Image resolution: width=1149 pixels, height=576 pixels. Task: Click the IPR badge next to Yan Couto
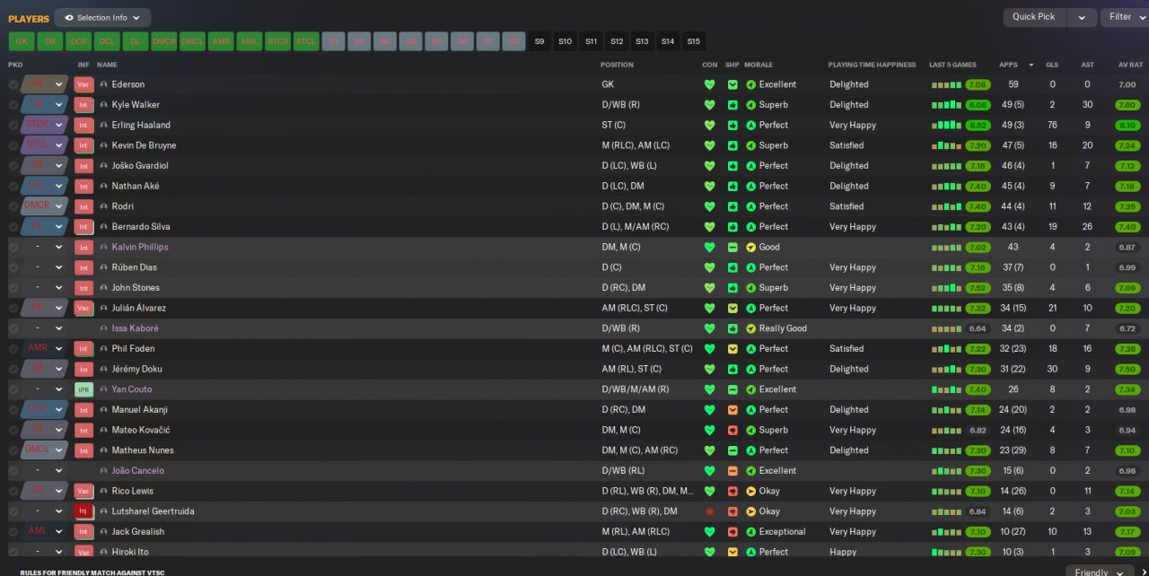click(83, 389)
